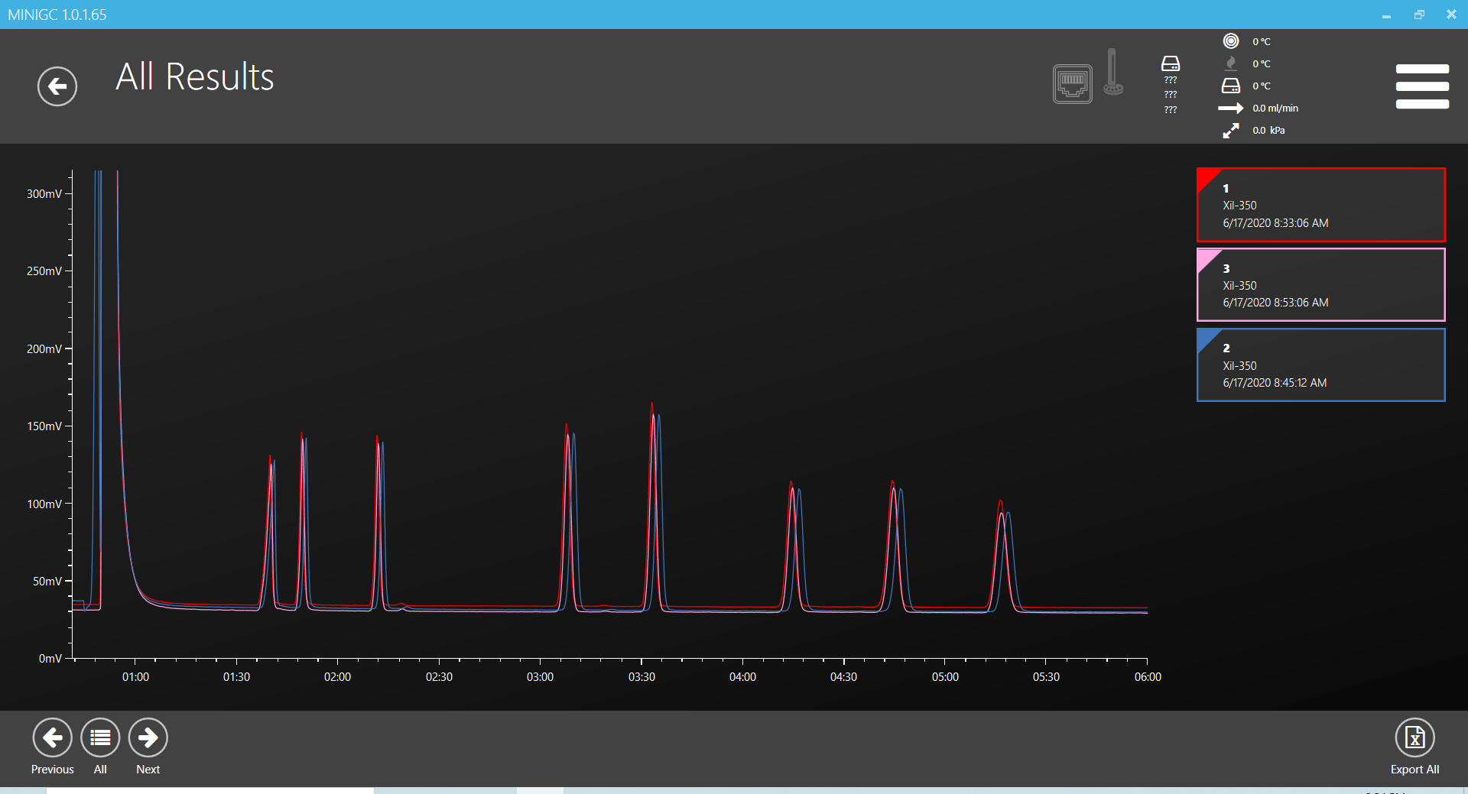This screenshot has height=794, width=1468.
Task: Select run 1 Xil-350 8:33:06 AM
Action: coord(1320,206)
